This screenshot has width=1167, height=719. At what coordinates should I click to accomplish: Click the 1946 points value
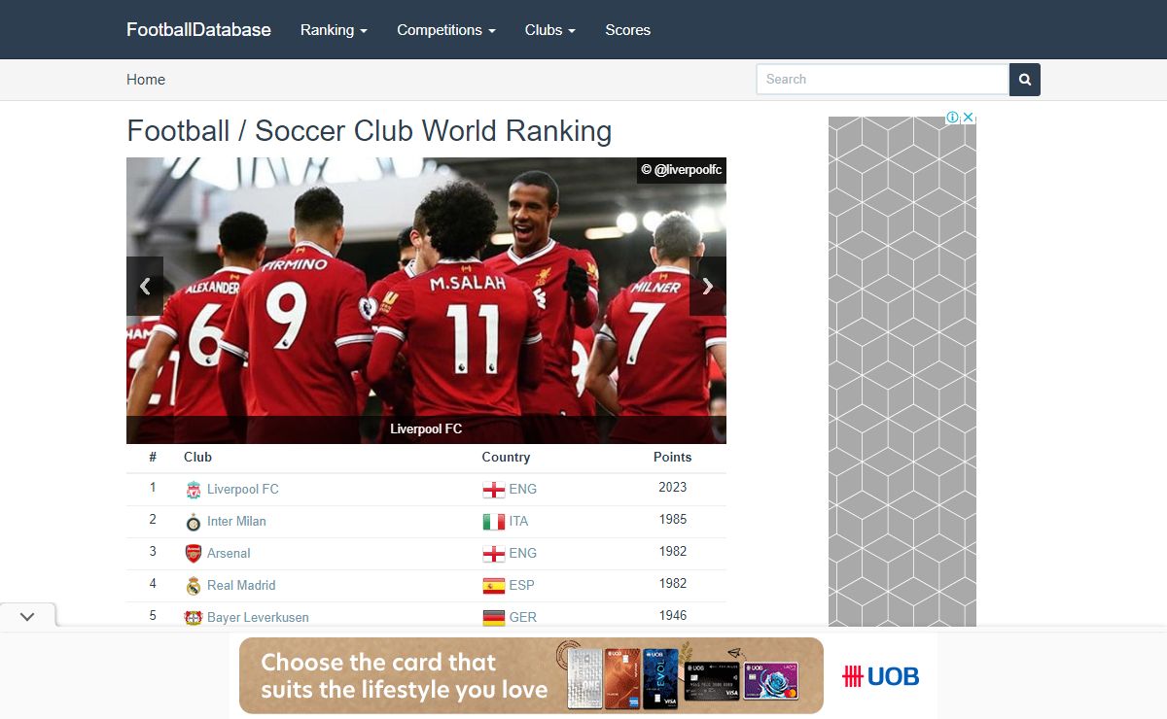pyautogui.click(x=673, y=615)
